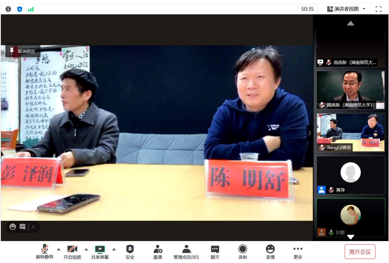Screen dimensions: 389x263
Task: Open the 演讲者视图 view dropdown
Action: click(x=346, y=9)
